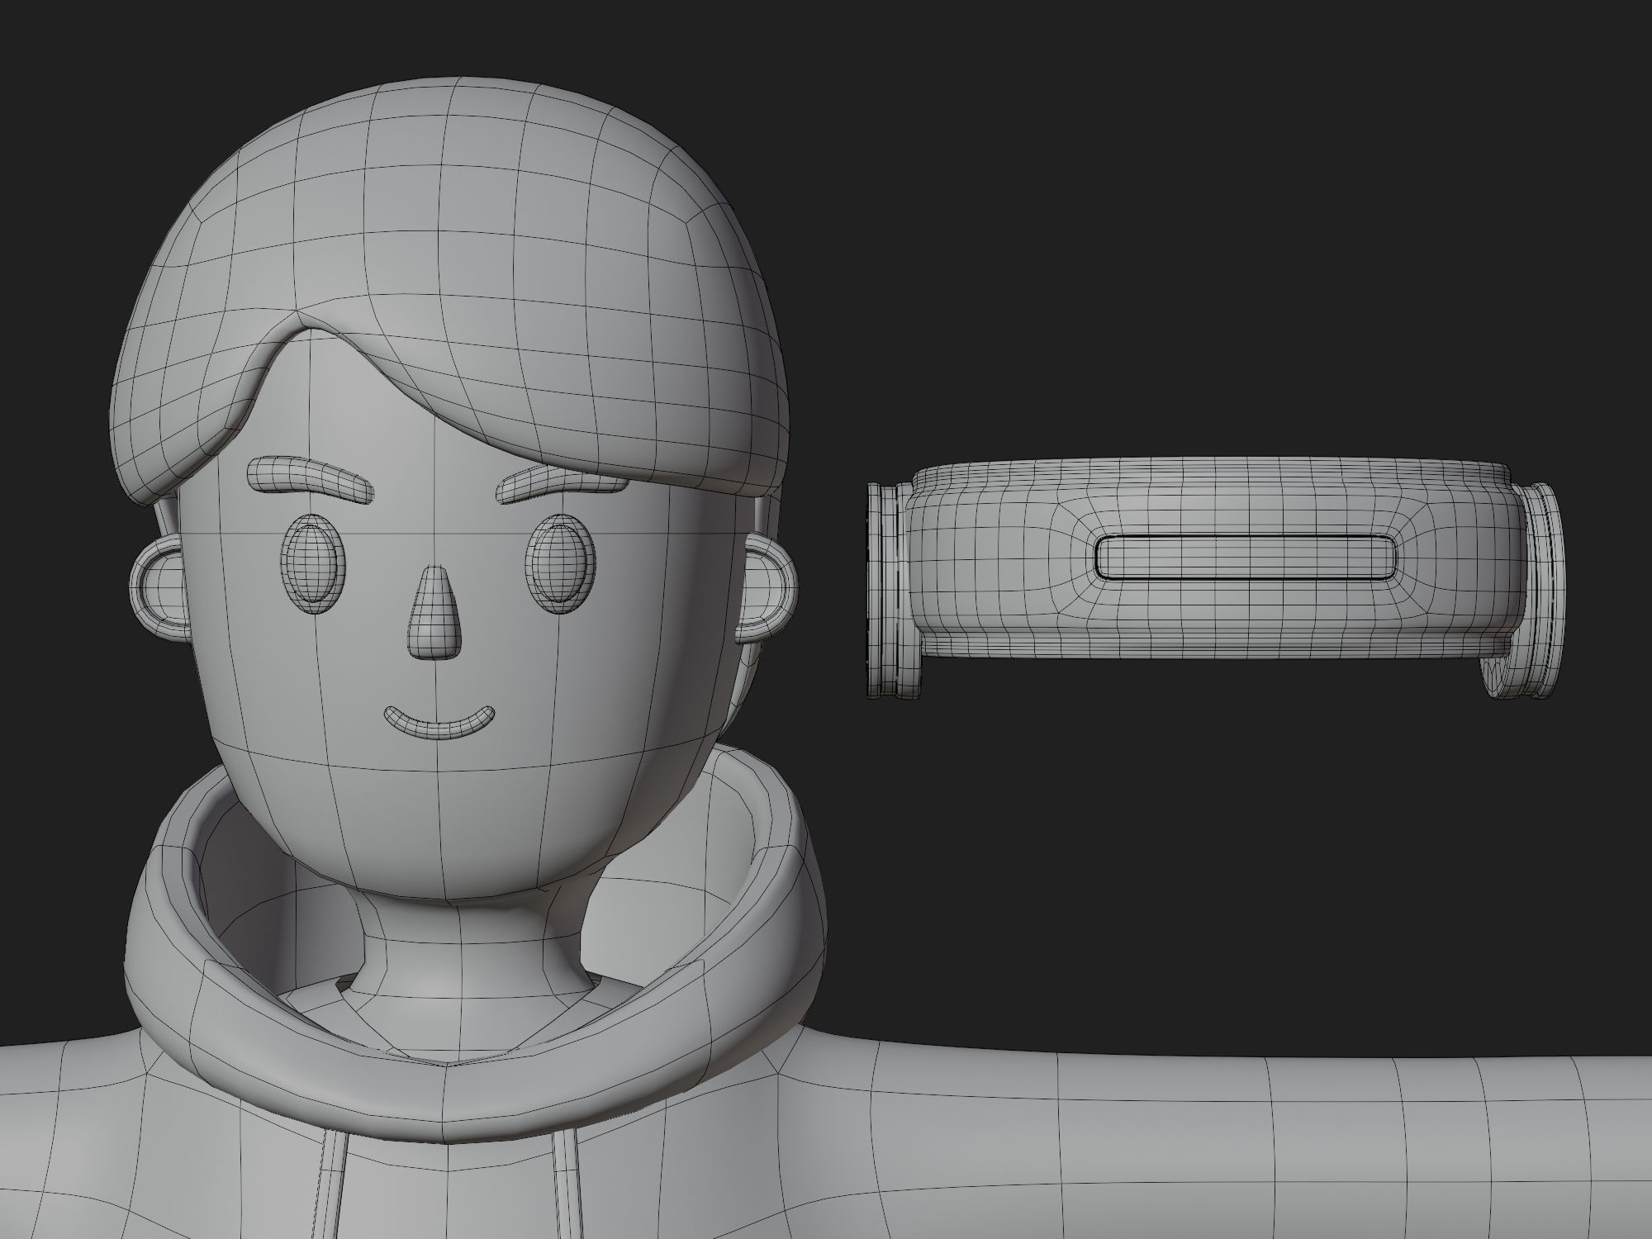Click the character's right-side eye mesh

563,563
